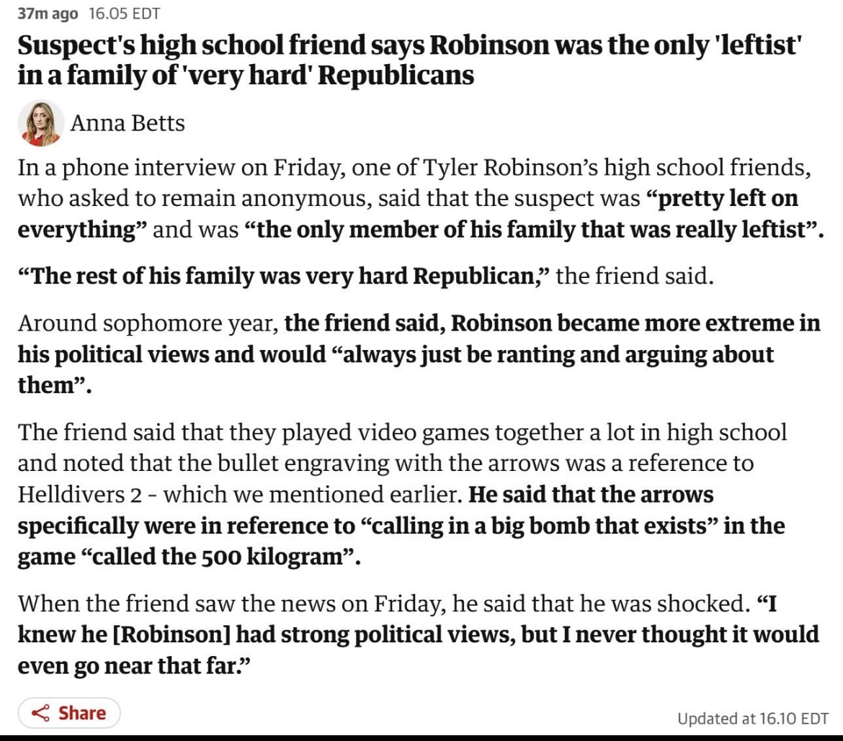Click the share icon in the Share button
Screen dimensions: 843x741
[43, 713]
